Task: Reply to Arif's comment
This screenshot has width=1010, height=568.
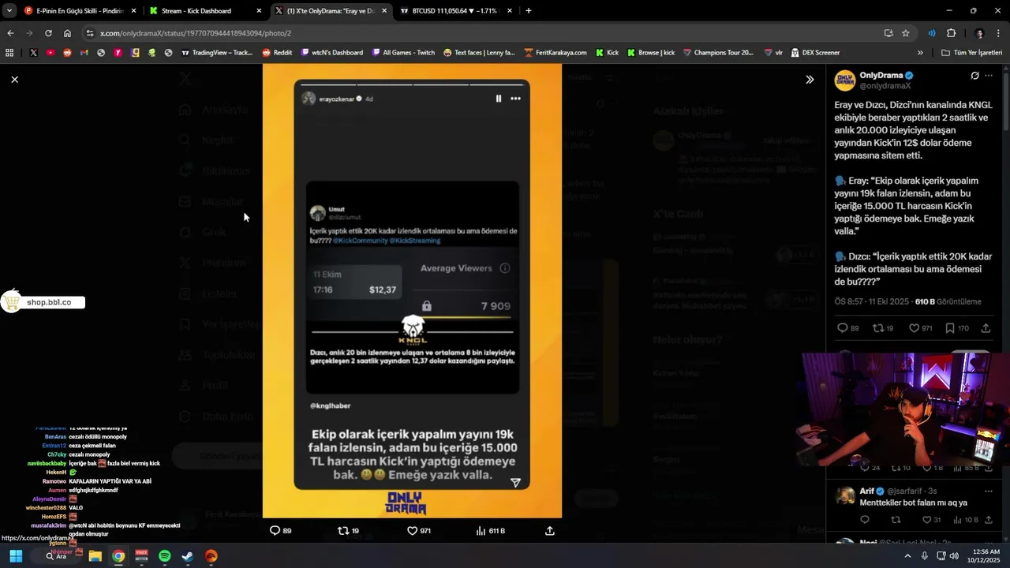Action: tap(865, 520)
